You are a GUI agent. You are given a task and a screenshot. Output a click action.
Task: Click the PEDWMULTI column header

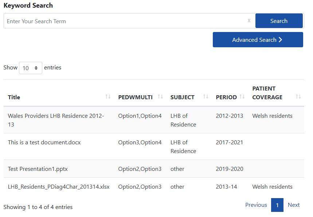[135, 97]
